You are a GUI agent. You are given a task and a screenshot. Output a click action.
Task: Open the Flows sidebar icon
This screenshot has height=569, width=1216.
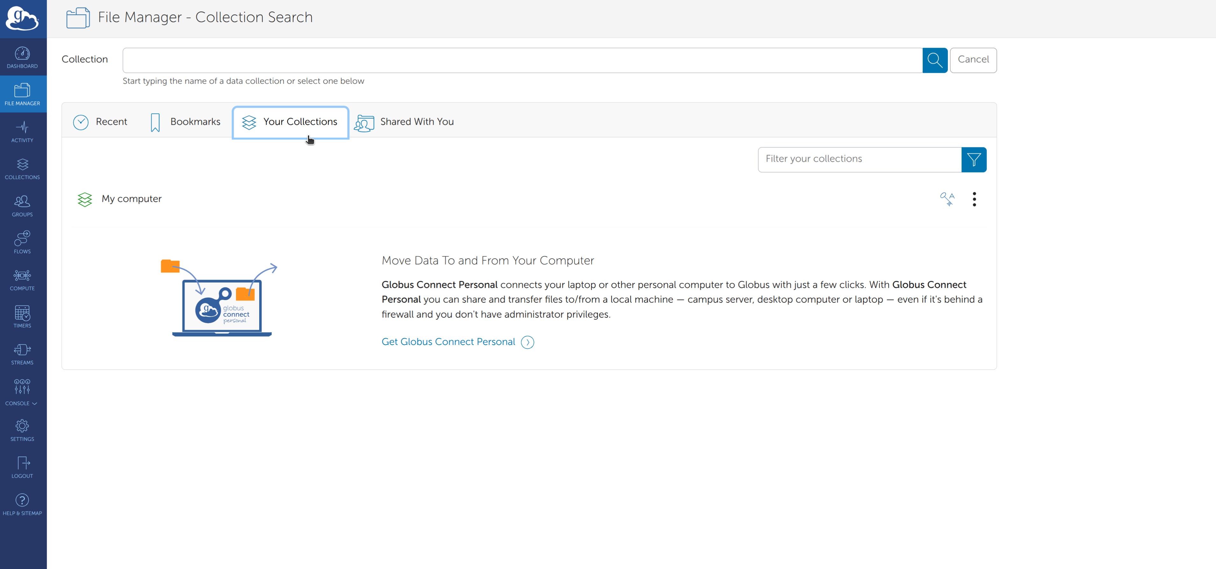(x=23, y=242)
